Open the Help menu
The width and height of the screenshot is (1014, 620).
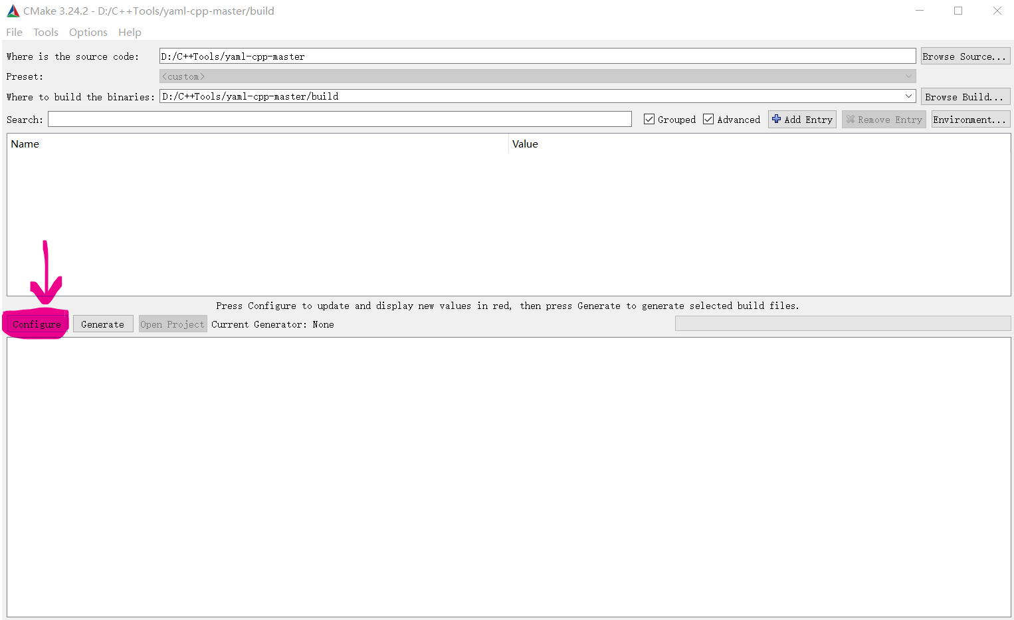click(130, 32)
